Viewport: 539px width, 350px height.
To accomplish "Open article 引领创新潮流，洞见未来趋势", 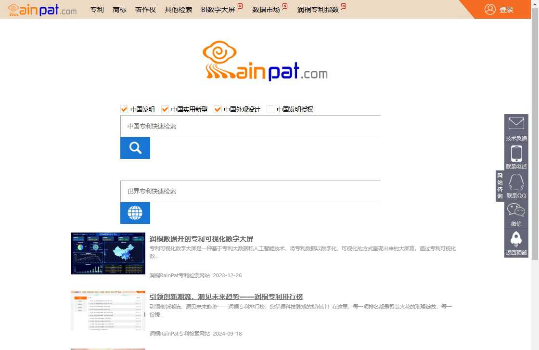I will pyautogui.click(x=226, y=297).
